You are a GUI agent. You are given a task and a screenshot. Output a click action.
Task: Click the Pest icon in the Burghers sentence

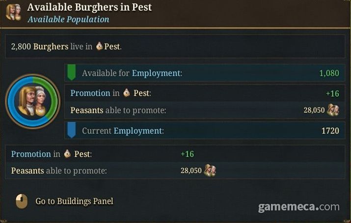tap(99, 46)
